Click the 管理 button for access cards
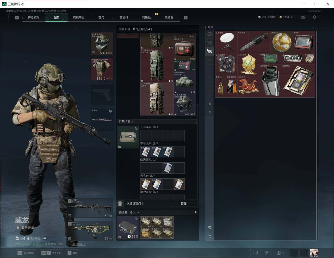Screen dimensions: 334x258 (183, 203)
